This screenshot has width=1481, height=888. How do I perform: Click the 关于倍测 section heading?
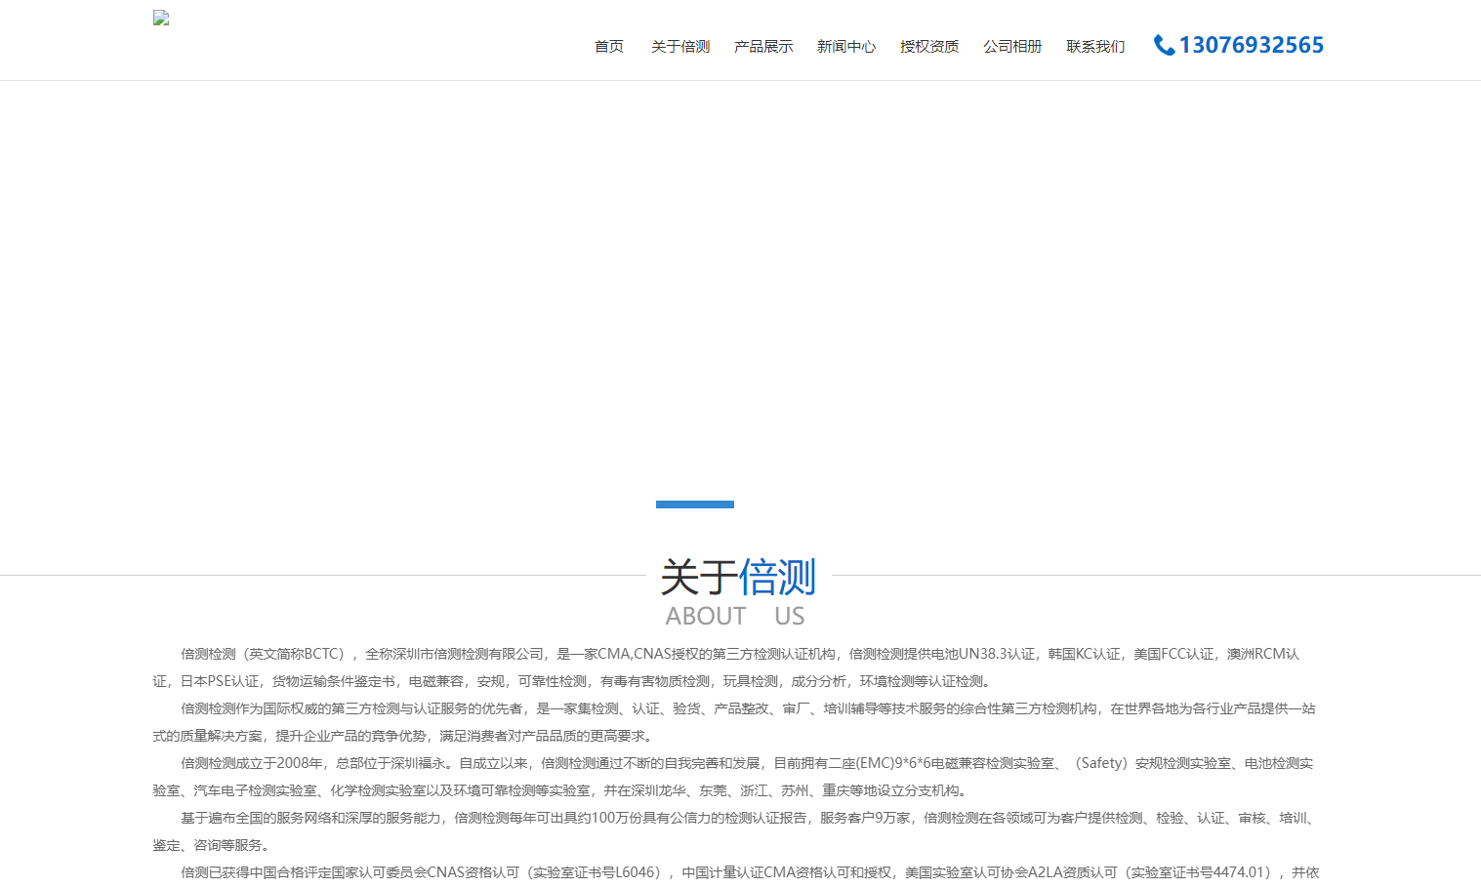click(x=739, y=578)
